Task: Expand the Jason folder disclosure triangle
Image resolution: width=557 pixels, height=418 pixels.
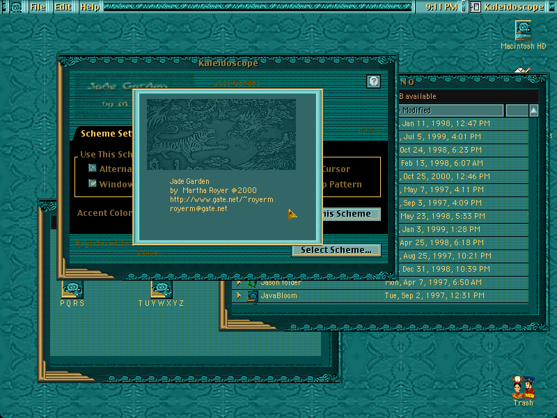Action: (239, 283)
